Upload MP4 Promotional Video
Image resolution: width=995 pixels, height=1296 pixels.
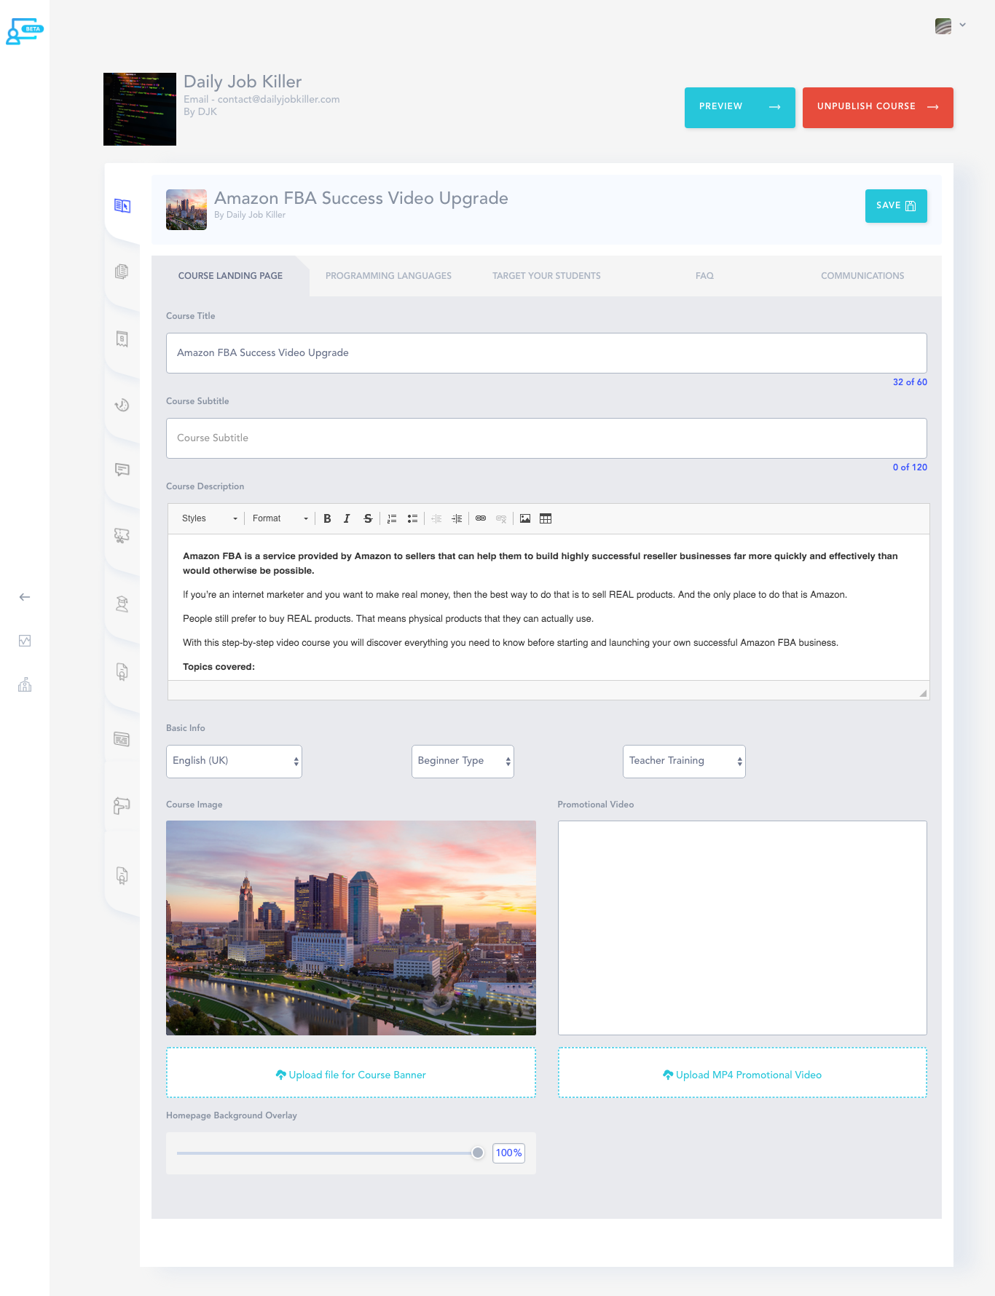point(742,1072)
